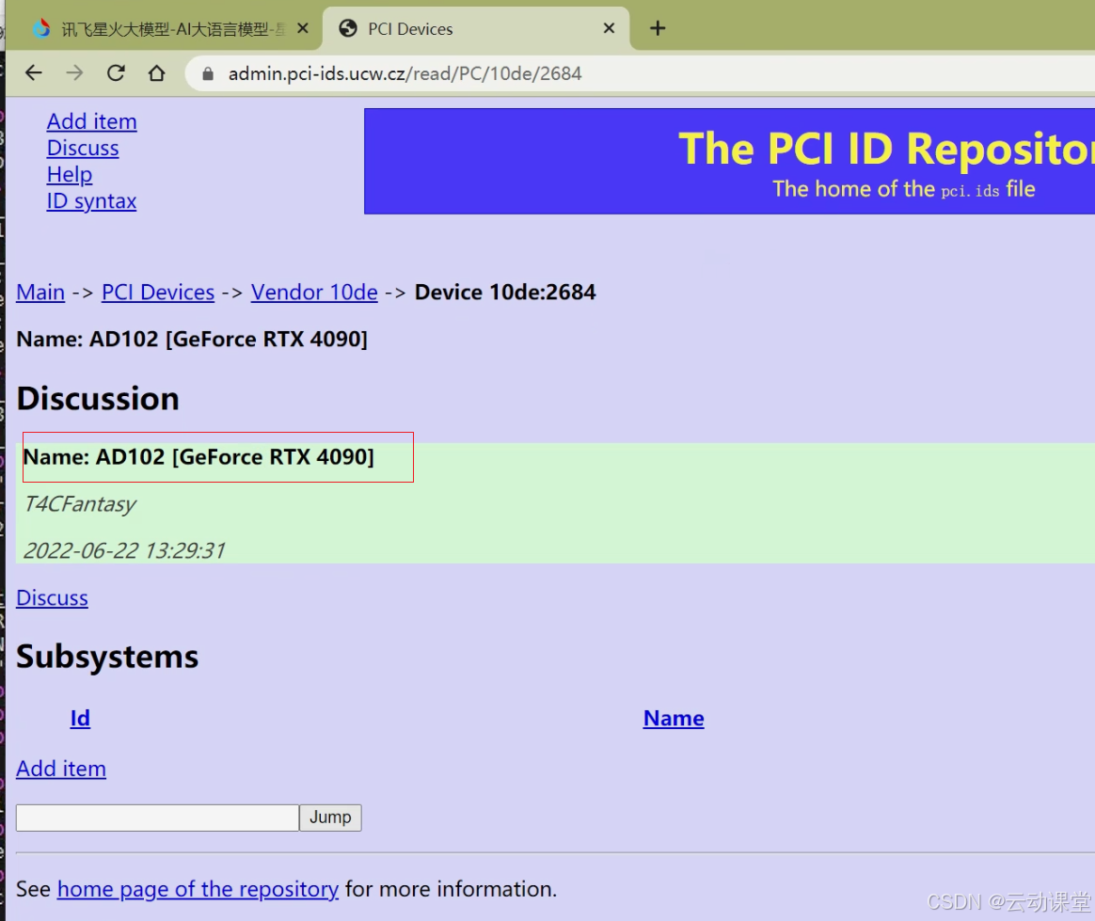Open home page of the repository link
Viewport: 1095px width, 921px height.
click(198, 889)
